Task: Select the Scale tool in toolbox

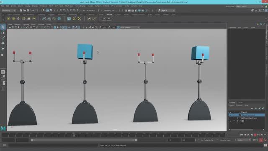Action: (x=3, y=55)
